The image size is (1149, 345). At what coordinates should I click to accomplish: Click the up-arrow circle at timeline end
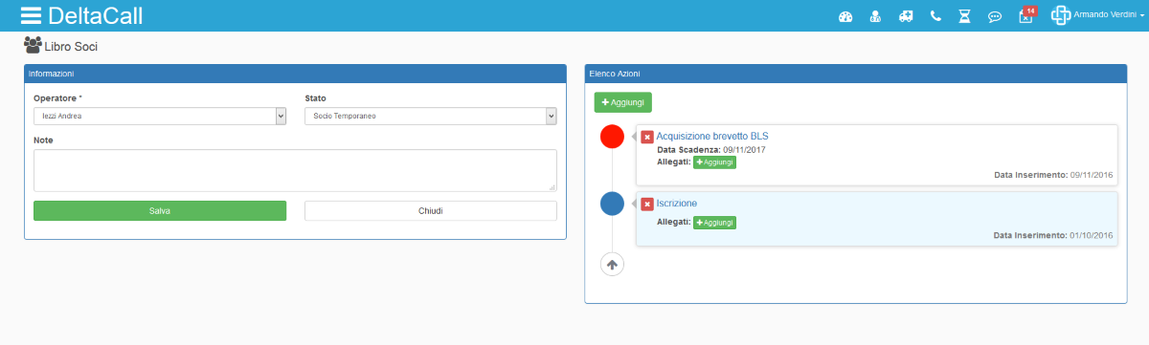pyautogui.click(x=612, y=264)
